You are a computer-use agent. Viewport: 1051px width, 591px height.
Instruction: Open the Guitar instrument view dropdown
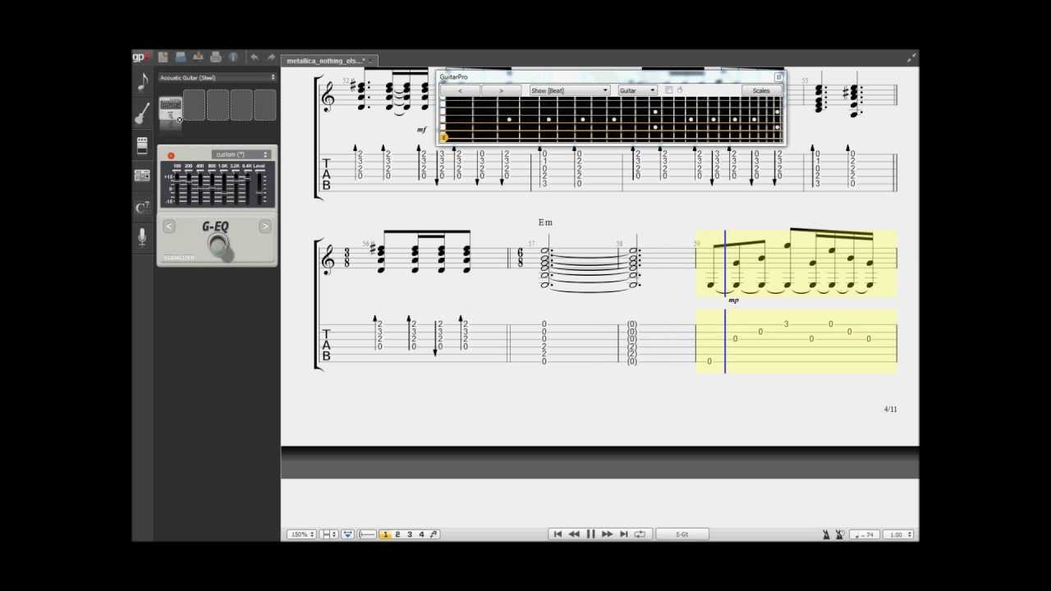[638, 90]
